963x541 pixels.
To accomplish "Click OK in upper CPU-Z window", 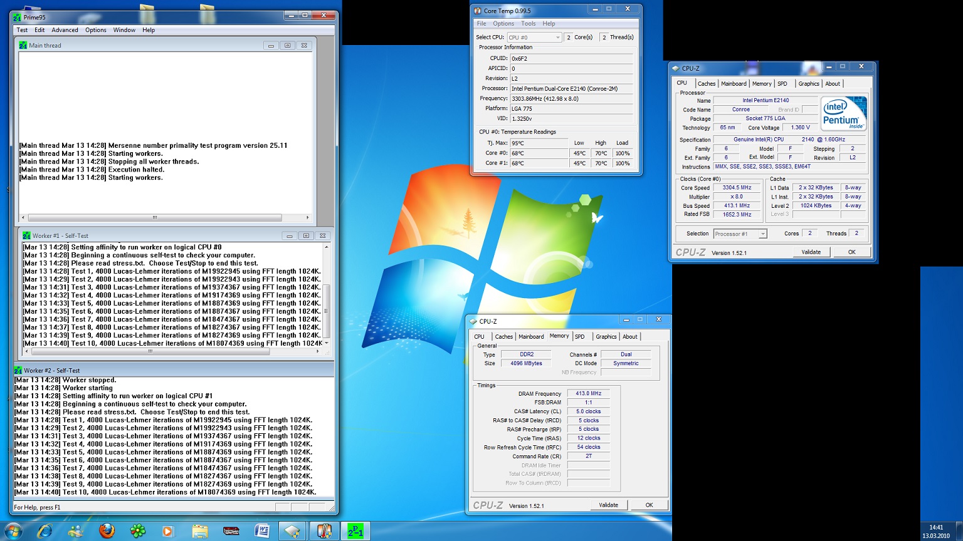I will tap(851, 252).
